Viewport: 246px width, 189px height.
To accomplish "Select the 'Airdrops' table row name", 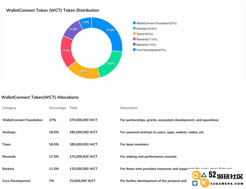I will click(x=9, y=132).
